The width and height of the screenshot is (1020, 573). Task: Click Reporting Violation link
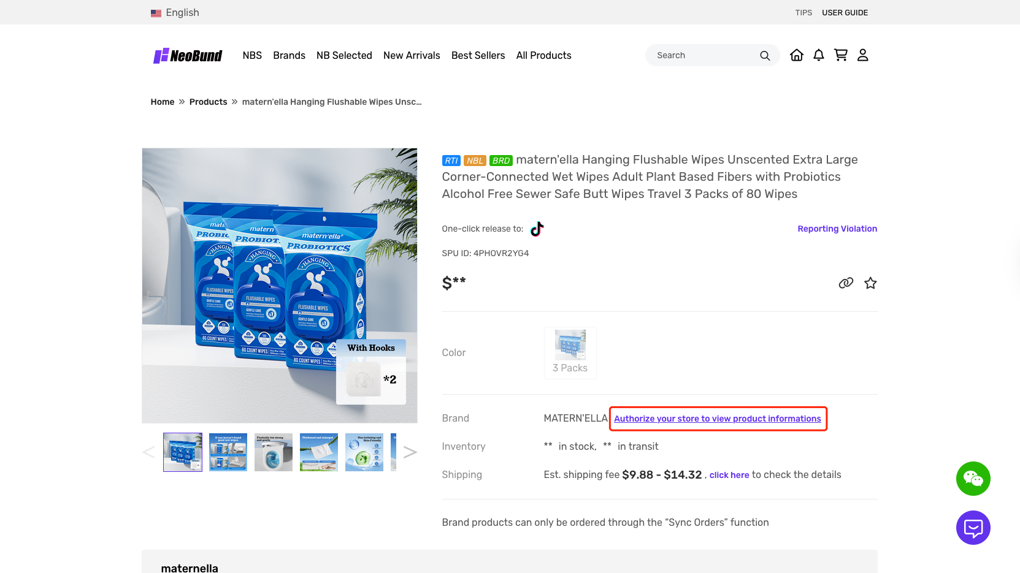click(x=837, y=229)
